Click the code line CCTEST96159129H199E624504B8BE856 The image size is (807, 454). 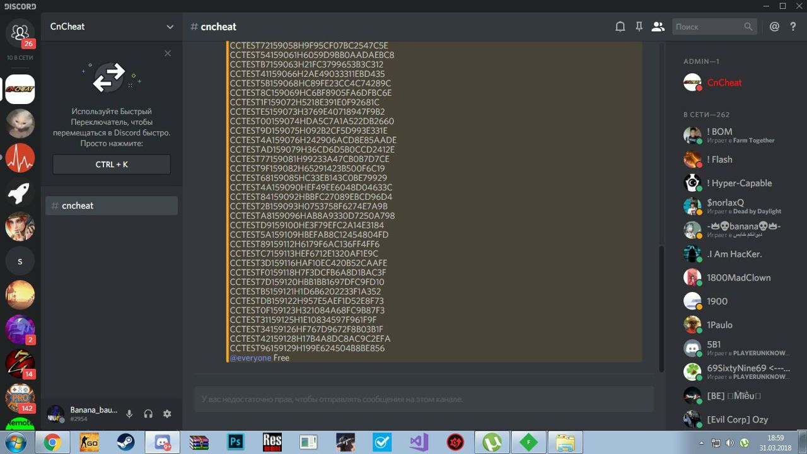[x=307, y=348]
